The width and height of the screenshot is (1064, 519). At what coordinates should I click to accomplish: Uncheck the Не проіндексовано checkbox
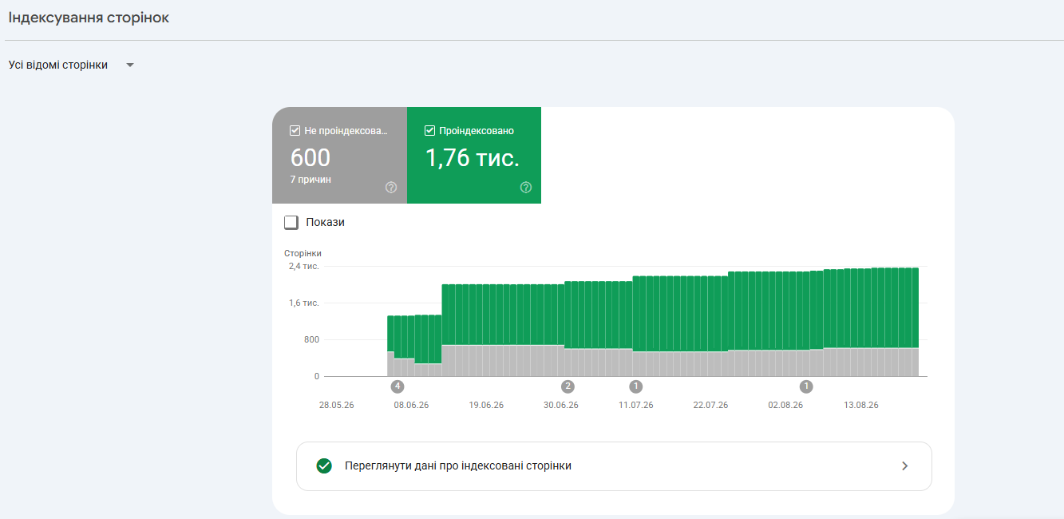point(295,130)
